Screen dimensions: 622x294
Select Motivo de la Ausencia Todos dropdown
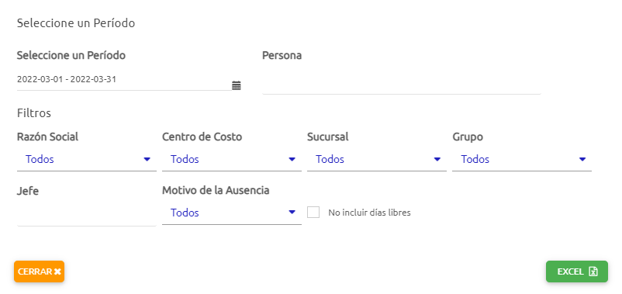click(x=232, y=213)
